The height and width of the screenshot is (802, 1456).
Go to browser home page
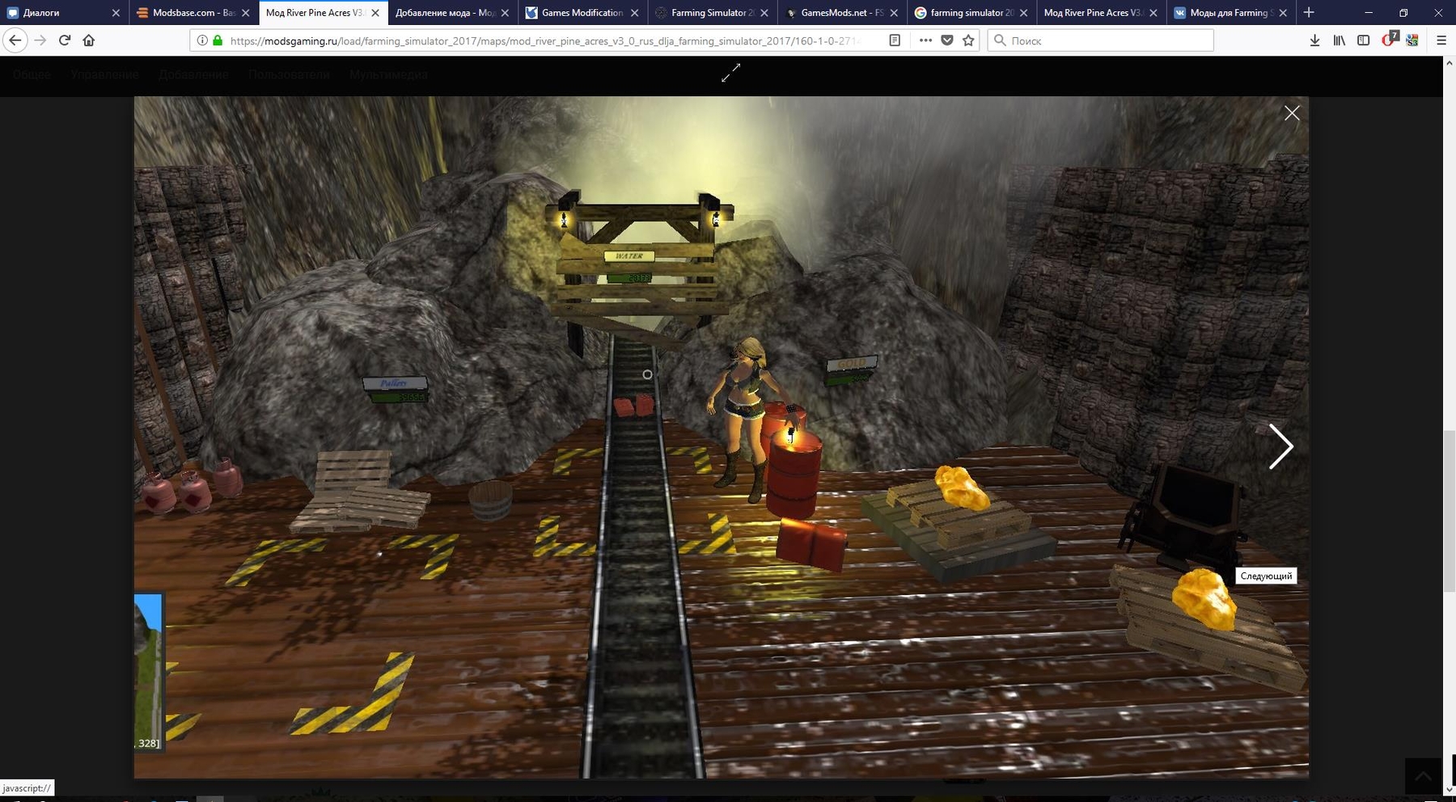[89, 40]
